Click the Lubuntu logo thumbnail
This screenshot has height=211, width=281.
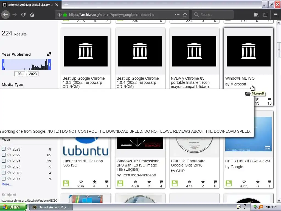pyautogui.click(x=86, y=147)
